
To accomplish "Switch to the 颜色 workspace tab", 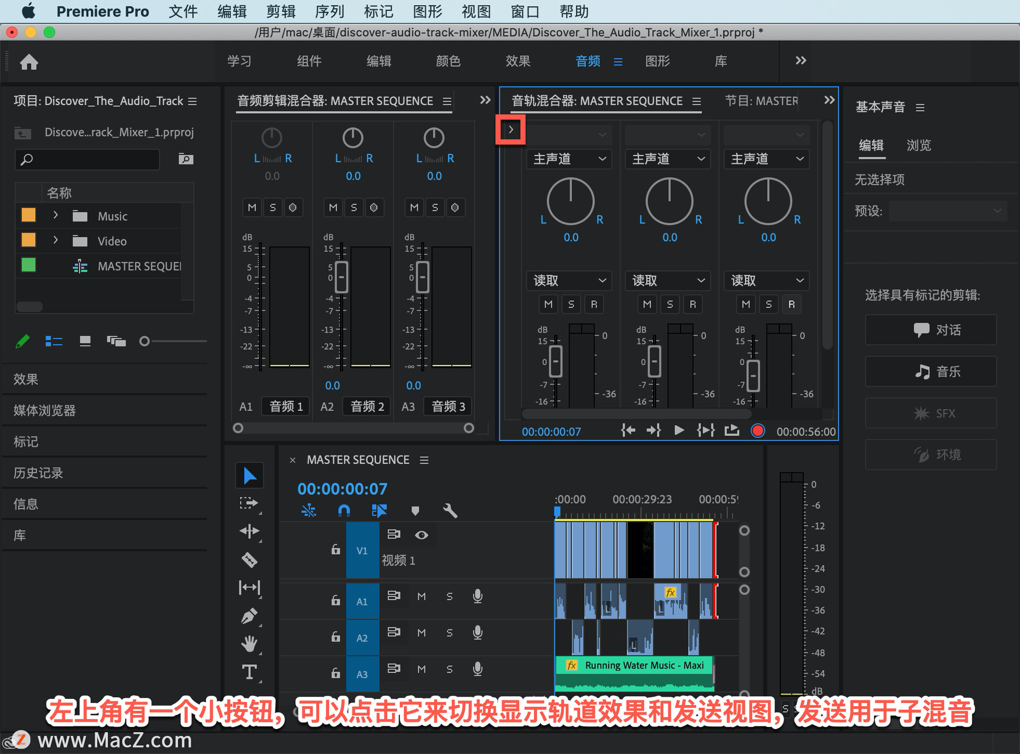I will (x=448, y=61).
